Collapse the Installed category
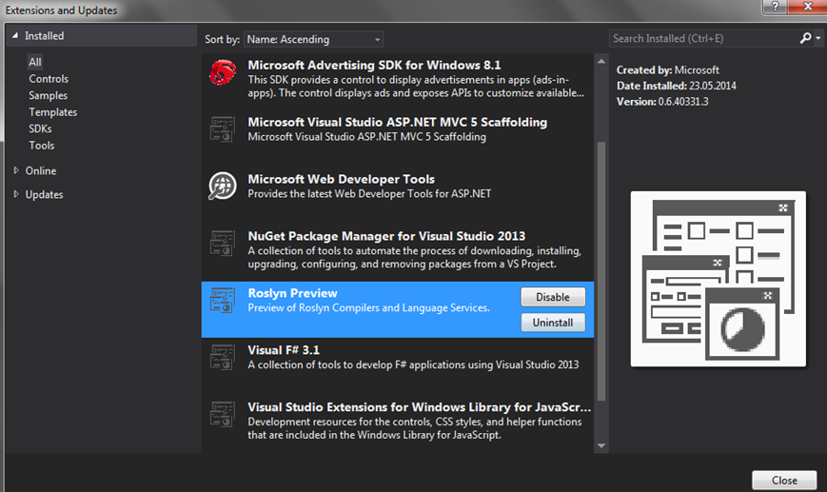The height and width of the screenshot is (492, 827). click(15, 35)
